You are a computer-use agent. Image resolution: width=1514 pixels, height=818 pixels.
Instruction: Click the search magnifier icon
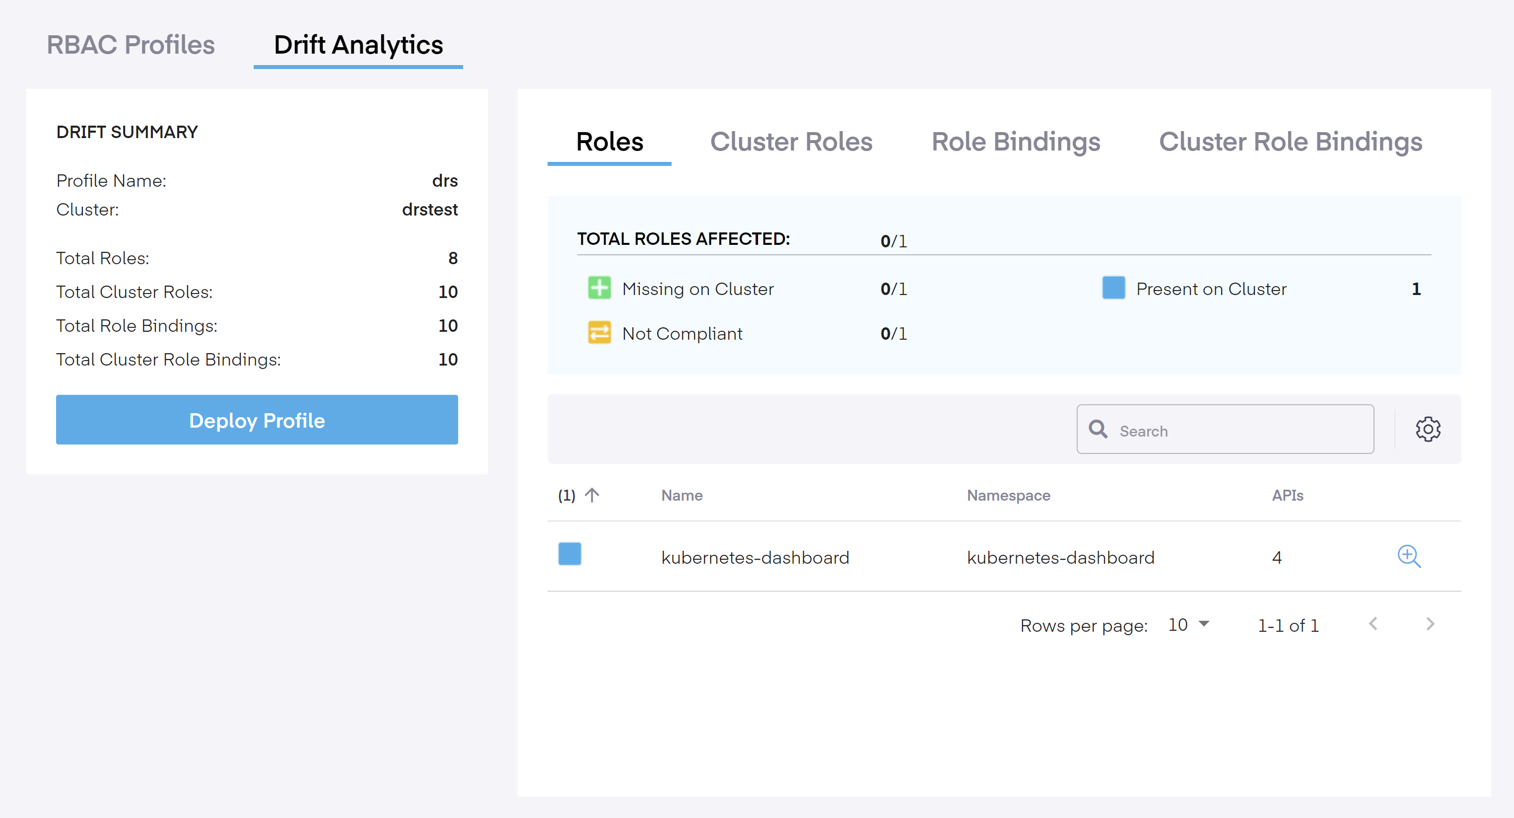[1098, 429]
